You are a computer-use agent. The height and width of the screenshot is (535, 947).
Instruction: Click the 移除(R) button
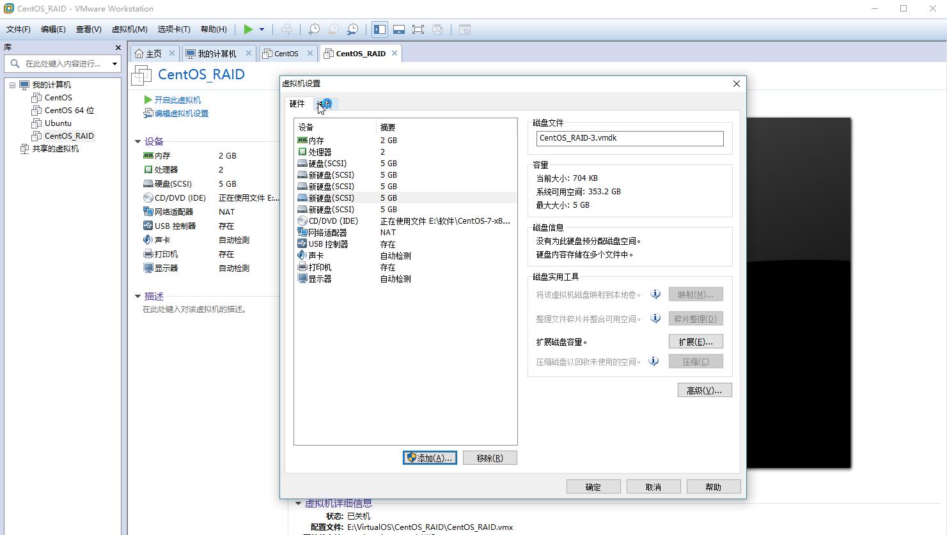pyautogui.click(x=490, y=458)
